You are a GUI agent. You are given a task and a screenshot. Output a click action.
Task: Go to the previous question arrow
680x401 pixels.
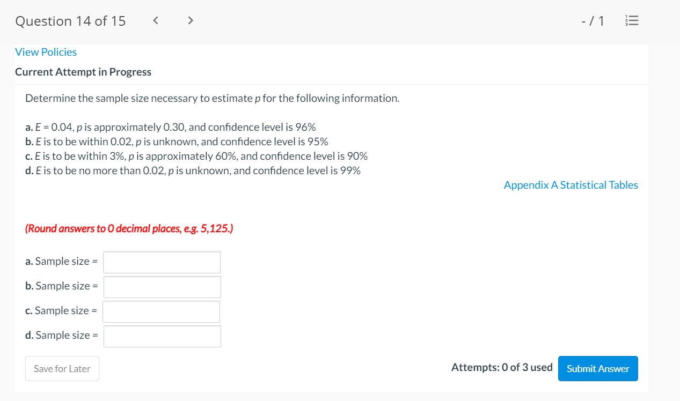156,21
